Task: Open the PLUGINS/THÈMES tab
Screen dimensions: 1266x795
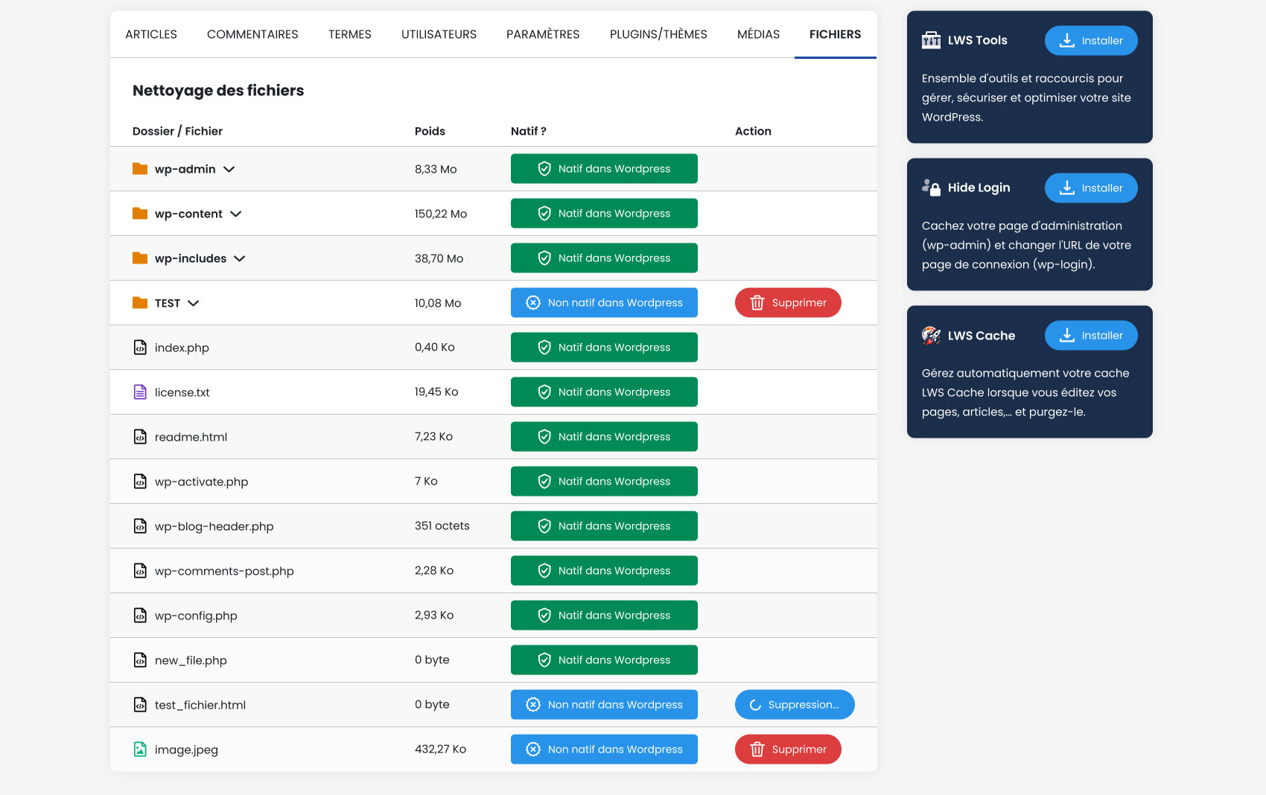Action: point(658,34)
